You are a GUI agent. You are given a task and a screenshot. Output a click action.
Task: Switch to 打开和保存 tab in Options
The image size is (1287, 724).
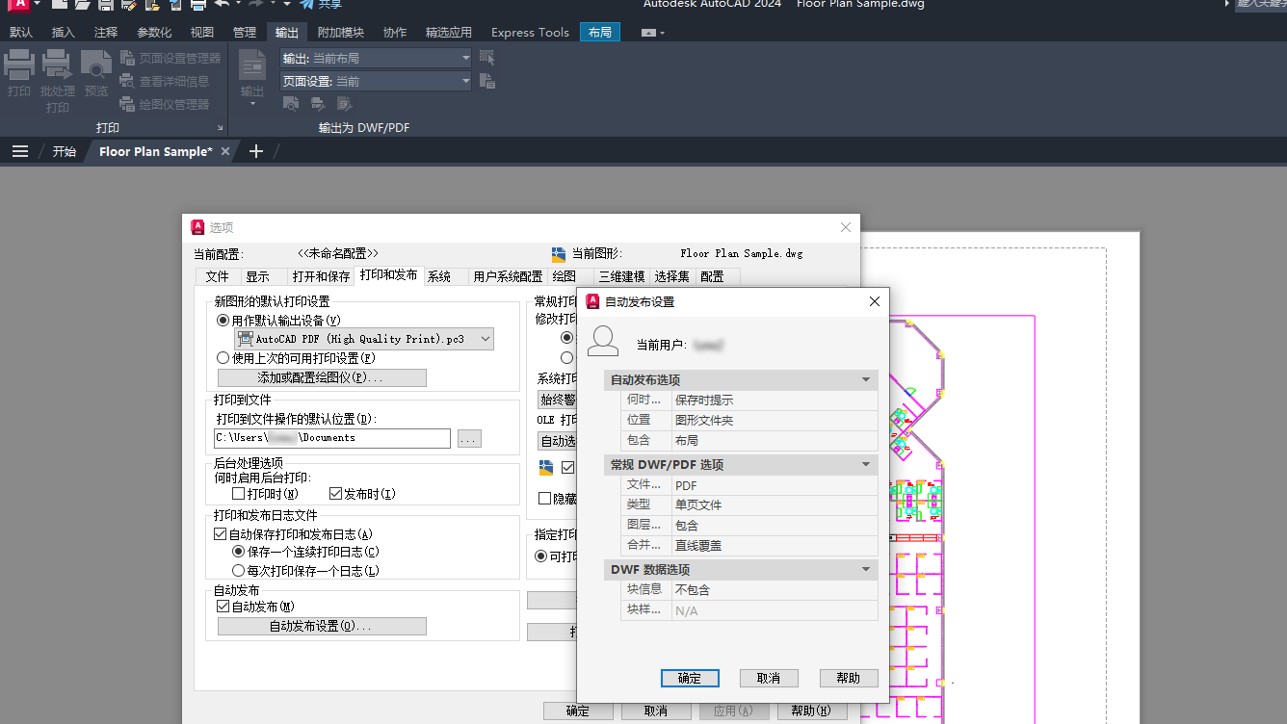(322, 276)
